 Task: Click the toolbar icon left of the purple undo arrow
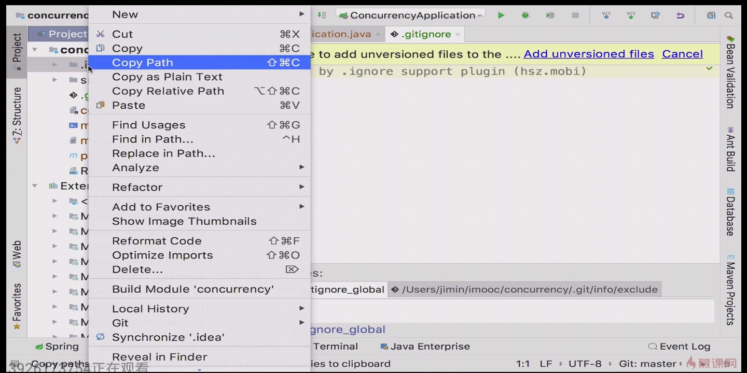[656, 16]
